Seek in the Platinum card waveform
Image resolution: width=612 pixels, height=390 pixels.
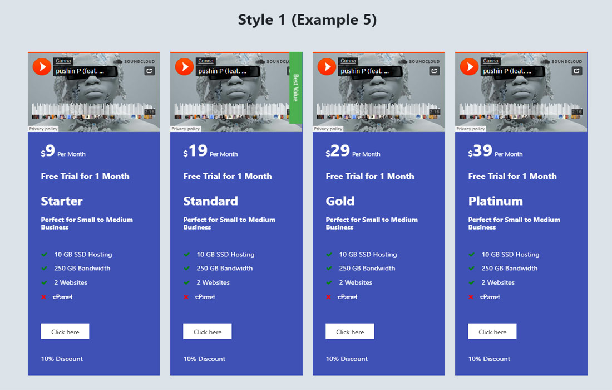(520, 109)
